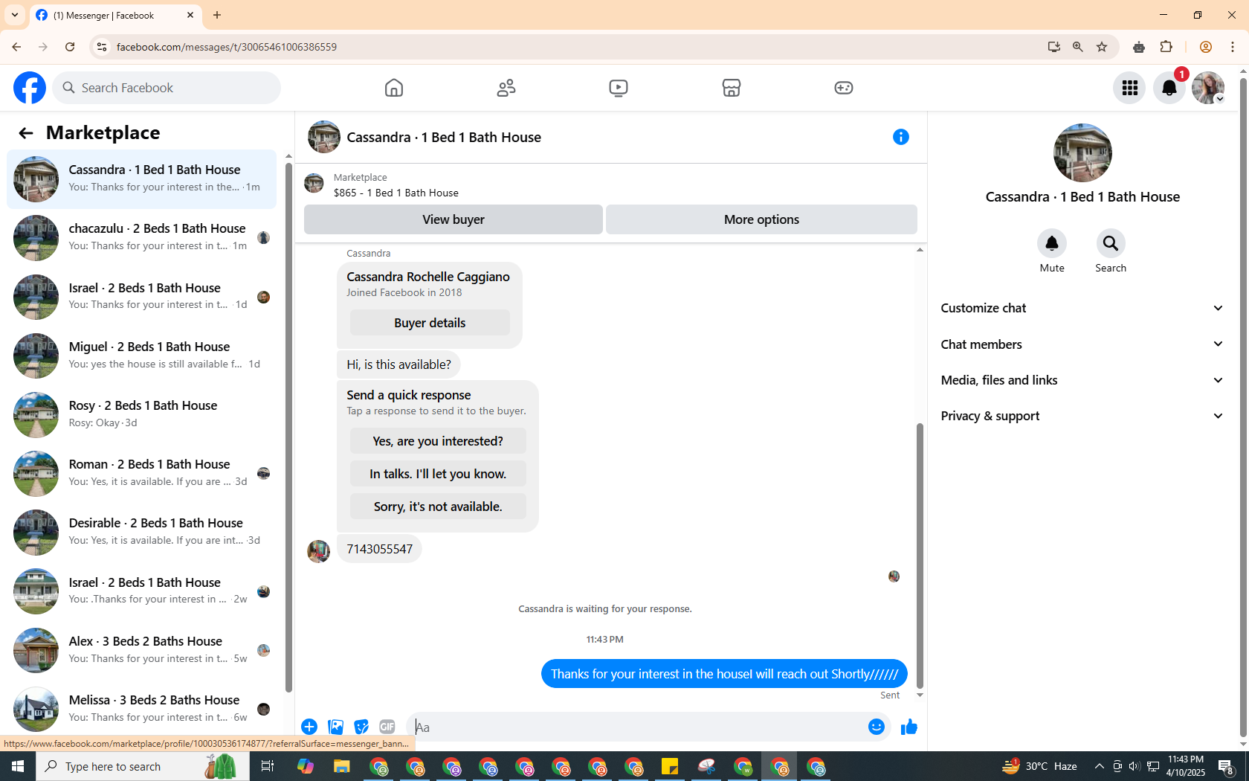Click More options button

coord(761,219)
